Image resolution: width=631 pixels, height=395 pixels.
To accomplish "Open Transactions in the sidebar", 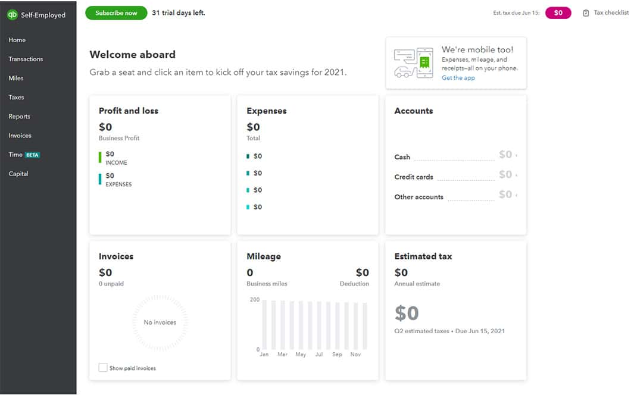I will pyautogui.click(x=26, y=59).
